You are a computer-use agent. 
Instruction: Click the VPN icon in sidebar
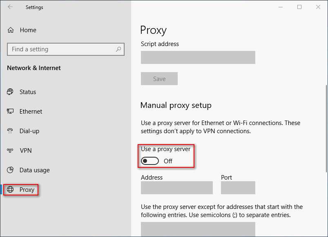coord(11,151)
